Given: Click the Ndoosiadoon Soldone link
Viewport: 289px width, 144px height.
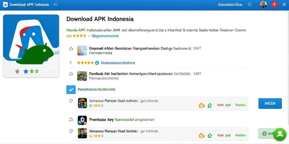Looking at the screenshot, I should [x=118, y=63].
